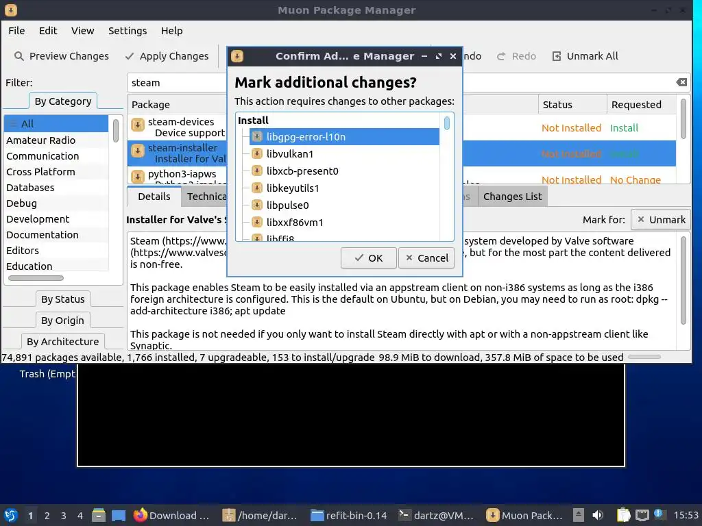Click the show desktop icon in taskbar
This screenshot has width=702, height=526.
118,515
